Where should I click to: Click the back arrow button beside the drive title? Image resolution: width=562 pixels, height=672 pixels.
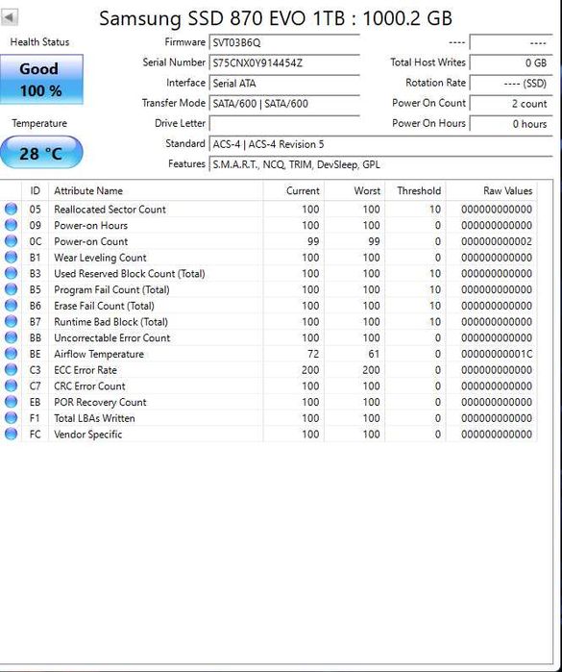(x=9, y=17)
